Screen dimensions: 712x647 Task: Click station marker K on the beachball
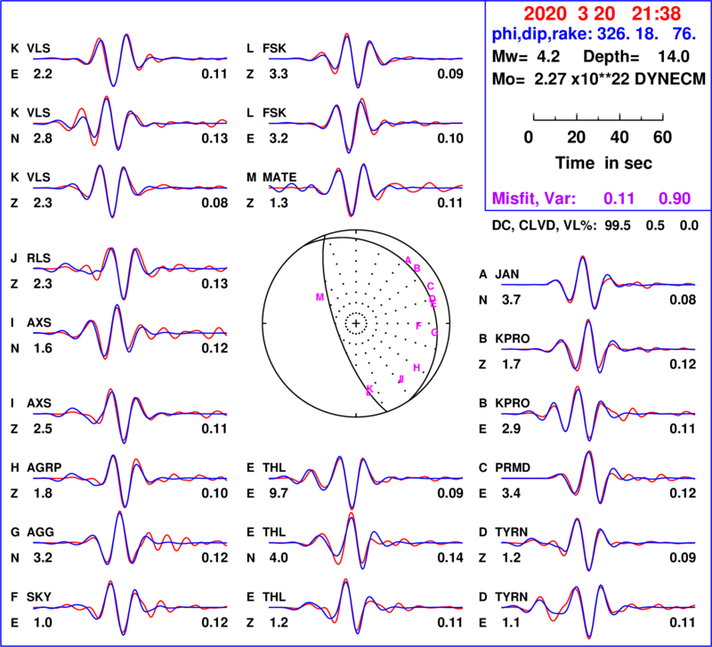point(369,389)
